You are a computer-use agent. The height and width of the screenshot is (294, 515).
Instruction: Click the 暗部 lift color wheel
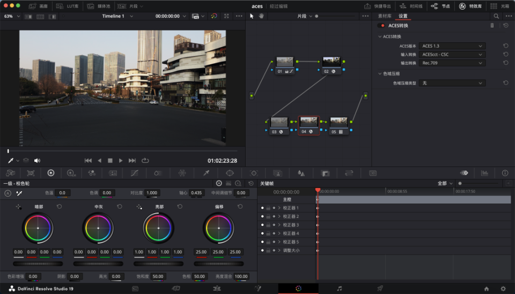(x=38, y=228)
